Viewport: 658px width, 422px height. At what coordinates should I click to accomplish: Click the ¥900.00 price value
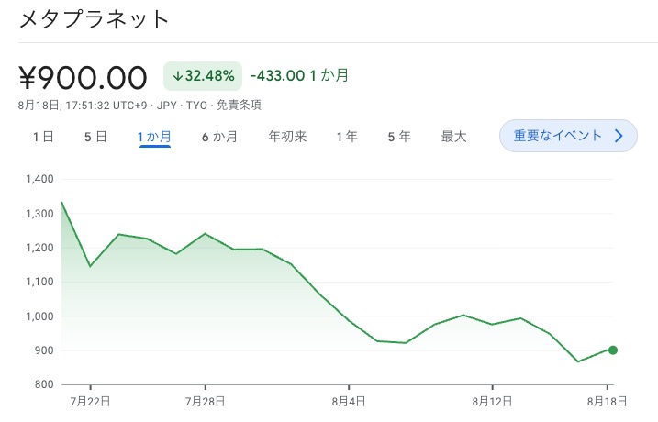[x=84, y=76]
